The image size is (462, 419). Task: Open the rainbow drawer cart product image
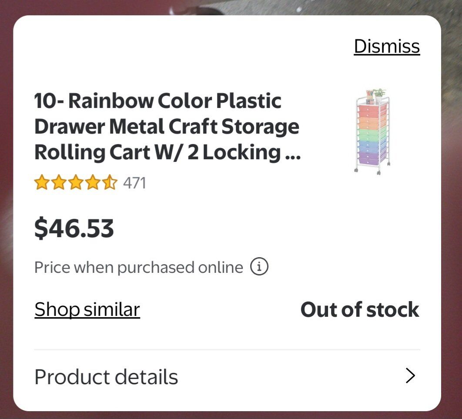(372, 131)
